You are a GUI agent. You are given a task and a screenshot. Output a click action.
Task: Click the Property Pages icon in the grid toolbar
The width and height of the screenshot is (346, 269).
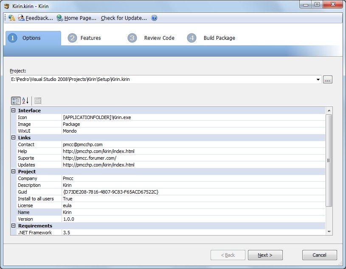pos(38,101)
